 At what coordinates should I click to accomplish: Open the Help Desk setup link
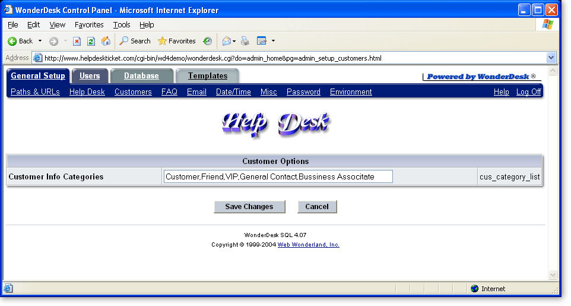click(87, 92)
